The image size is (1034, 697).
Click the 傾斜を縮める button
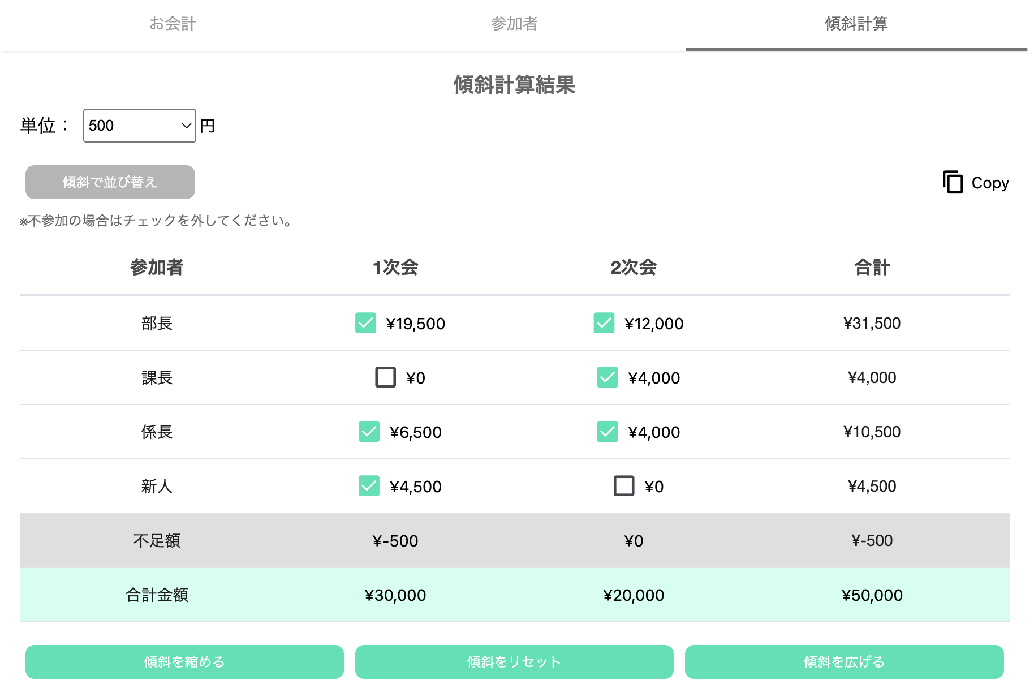[184, 662]
